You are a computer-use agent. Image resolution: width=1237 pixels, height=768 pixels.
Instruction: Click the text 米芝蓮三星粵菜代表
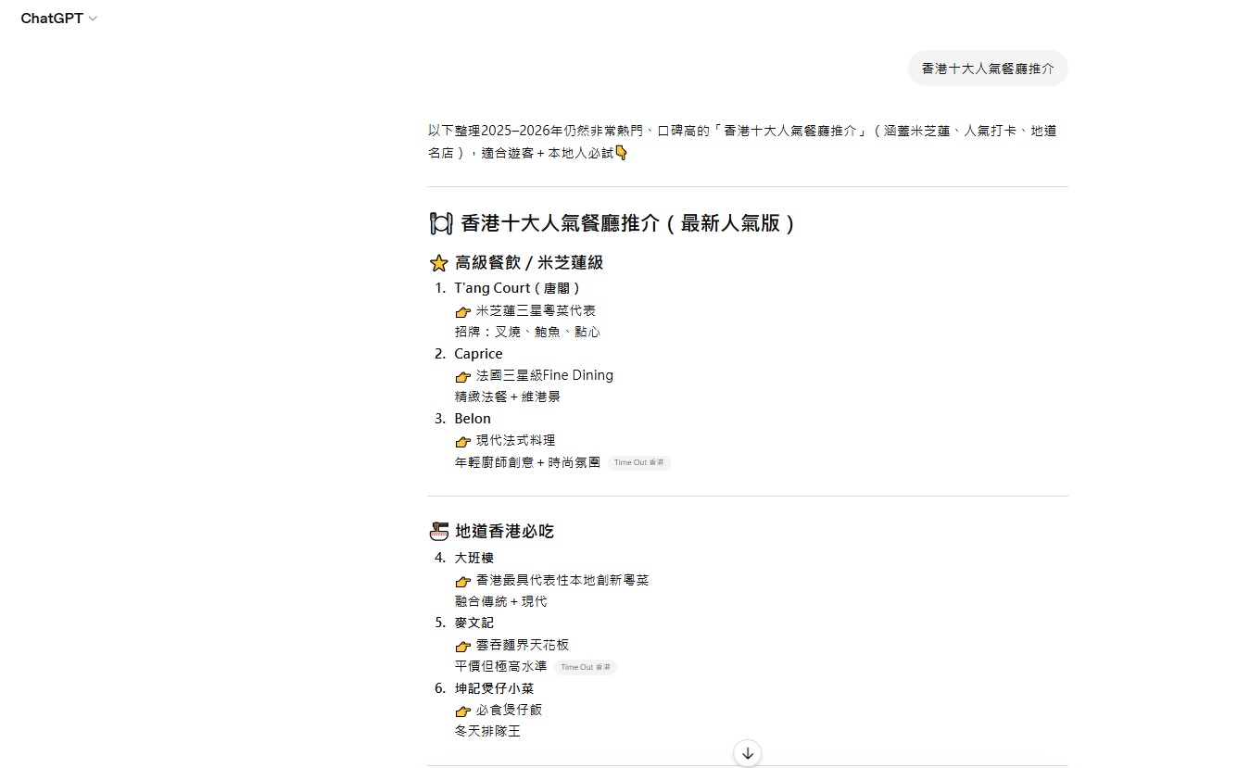point(536,310)
